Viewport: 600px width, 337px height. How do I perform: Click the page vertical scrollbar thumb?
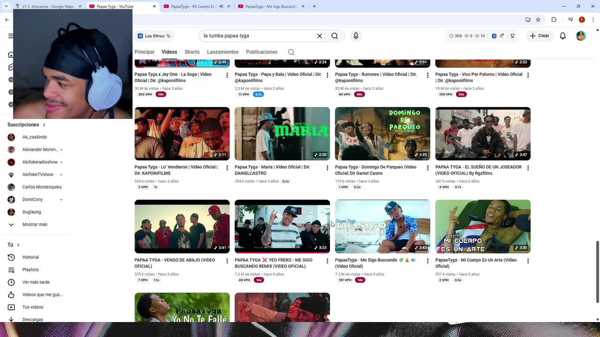coord(597,271)
